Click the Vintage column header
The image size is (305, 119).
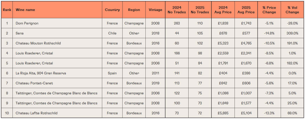[x=155, y=10]
